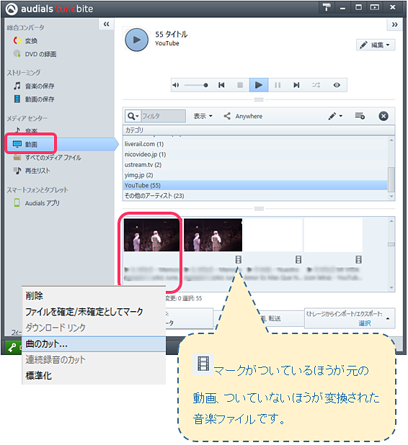Open the 編集 dropdown button
Image resolution: width=408 pixels, height=445 pixels.
tap(376, 45)
